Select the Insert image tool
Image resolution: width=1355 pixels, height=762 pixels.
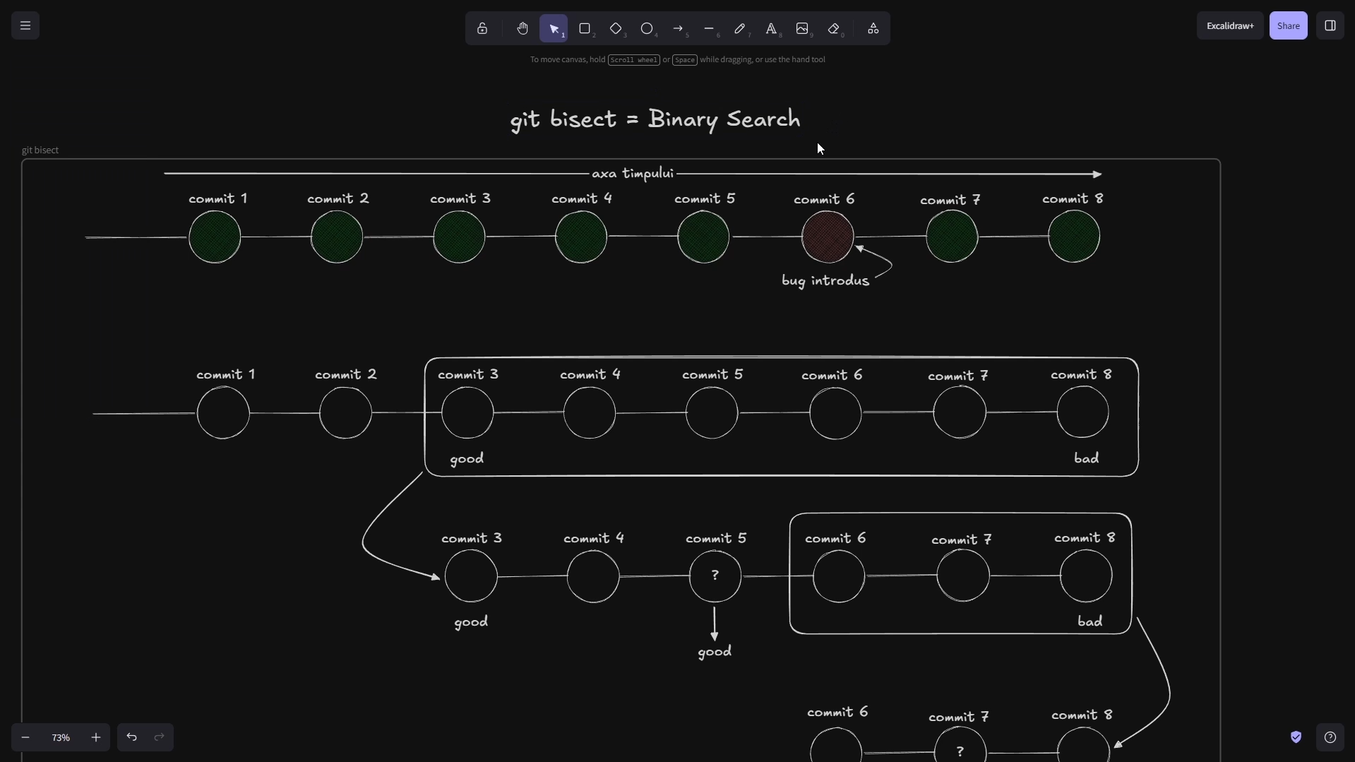point(802,29)
